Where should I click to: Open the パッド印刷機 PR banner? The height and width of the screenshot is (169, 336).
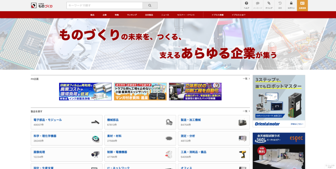point(195,92)
